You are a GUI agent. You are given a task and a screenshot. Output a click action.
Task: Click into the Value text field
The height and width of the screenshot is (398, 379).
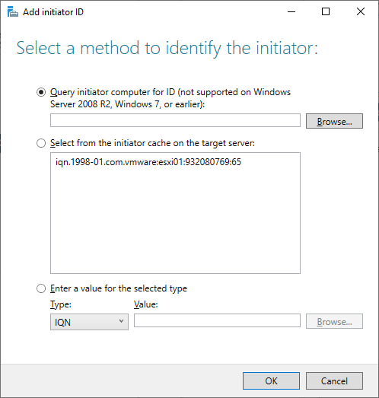(217, 320)
